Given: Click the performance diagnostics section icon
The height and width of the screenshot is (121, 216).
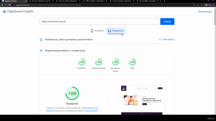Looking at the screenshot, I should tap(41, 51).
